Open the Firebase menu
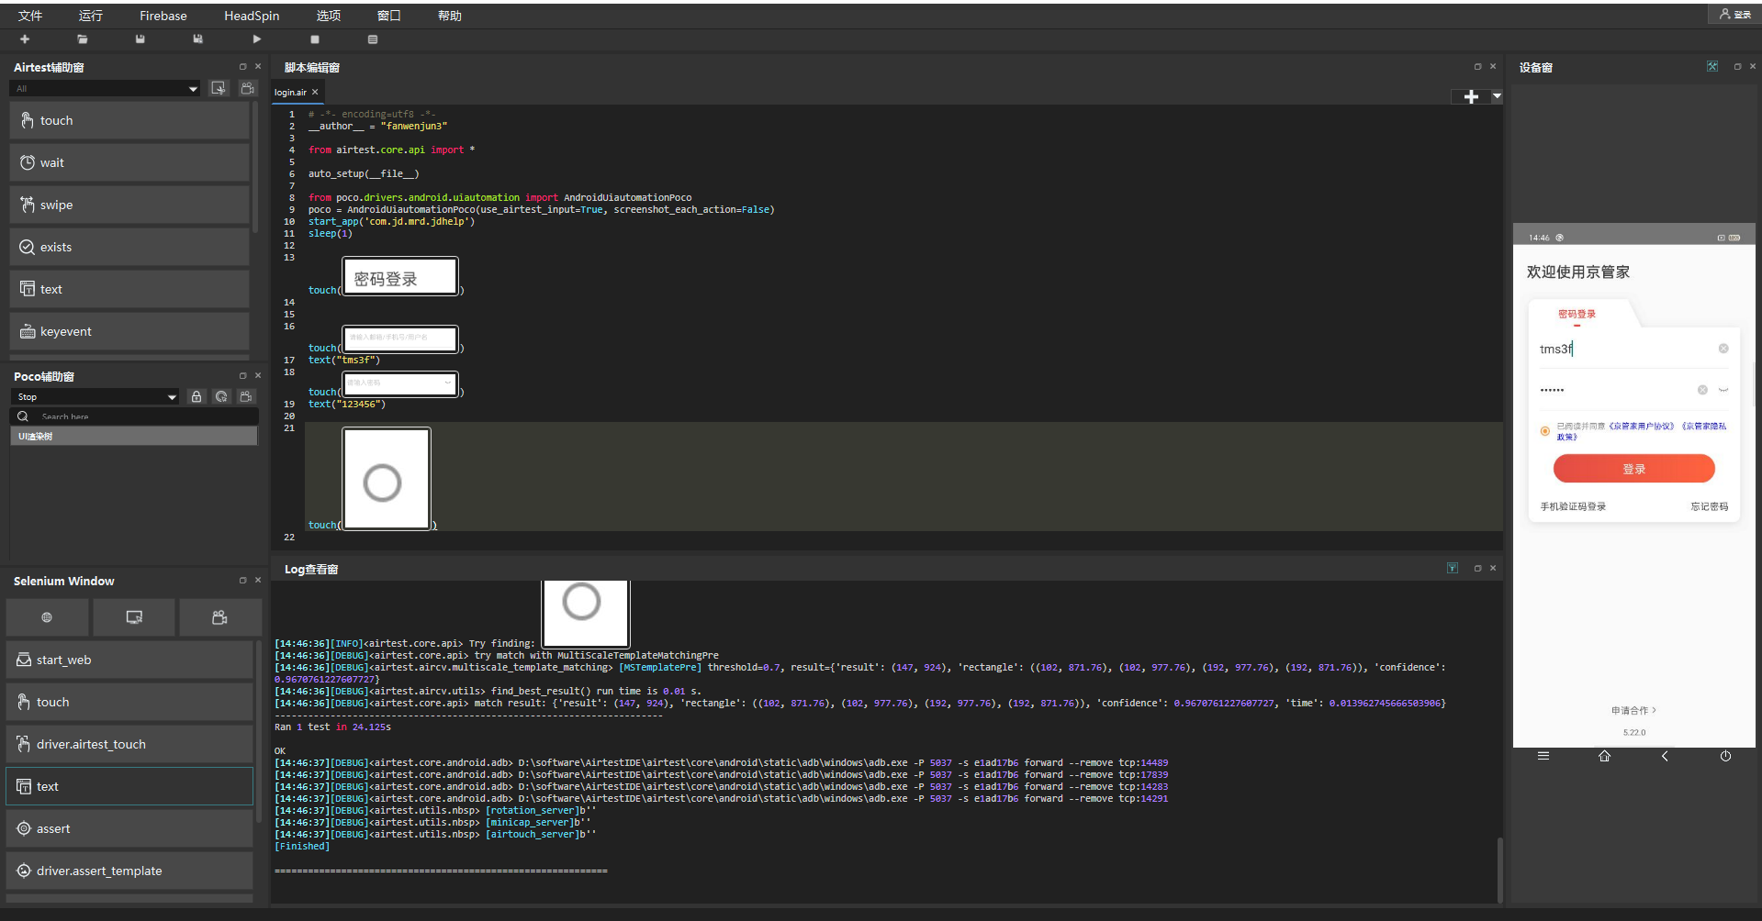 (163, 16)
